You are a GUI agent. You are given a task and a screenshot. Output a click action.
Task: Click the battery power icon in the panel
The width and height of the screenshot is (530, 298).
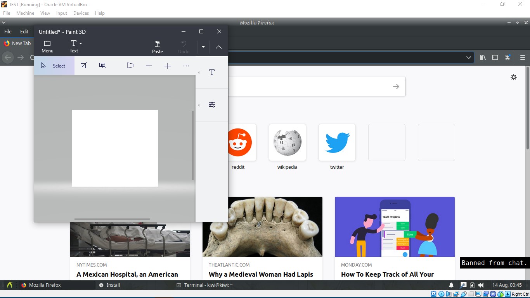pyautogui.click(x=472, y=285)
